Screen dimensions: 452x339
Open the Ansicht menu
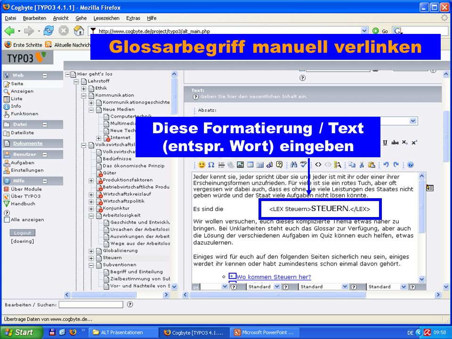tap(61, 18)
